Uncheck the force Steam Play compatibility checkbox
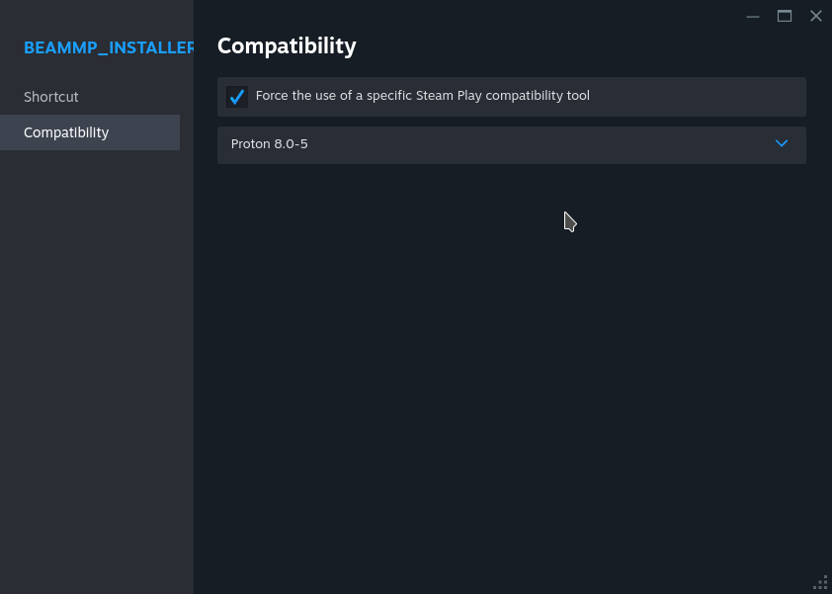The image size is (832, 594). coord(237,97)
